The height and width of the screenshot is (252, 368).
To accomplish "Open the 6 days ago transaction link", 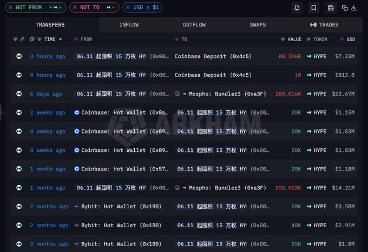I will (x=46, y=94).
